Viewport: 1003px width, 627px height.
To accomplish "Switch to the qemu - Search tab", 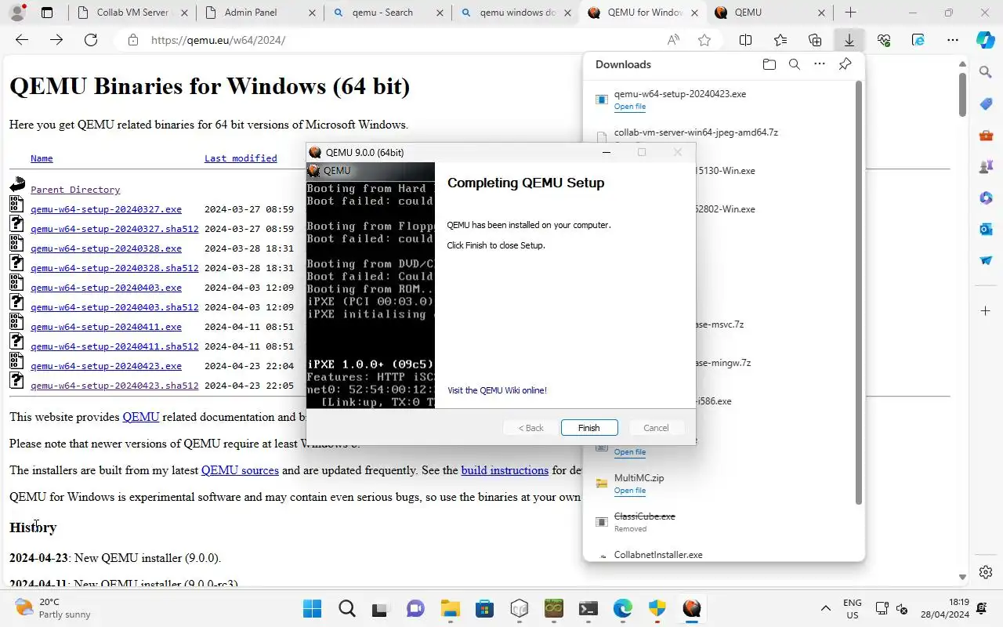I will (x=388, y=13).
